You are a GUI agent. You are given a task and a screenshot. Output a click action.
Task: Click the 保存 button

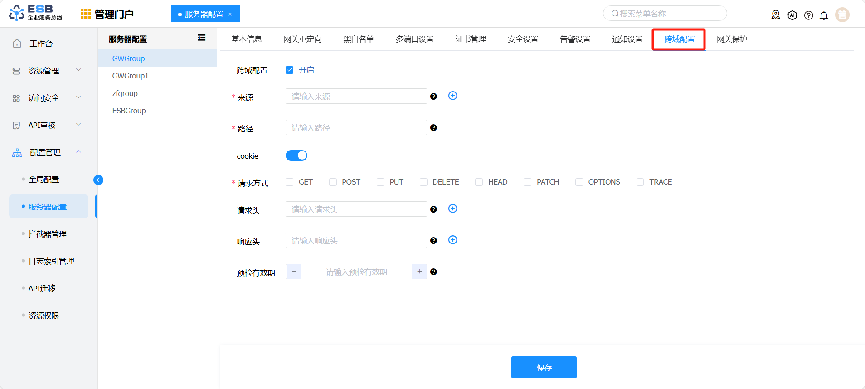[x=544, y=367]
